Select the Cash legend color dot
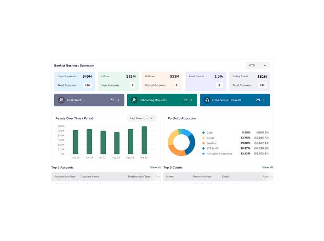This screenshot has width=324, height=241. click(204, 132)
